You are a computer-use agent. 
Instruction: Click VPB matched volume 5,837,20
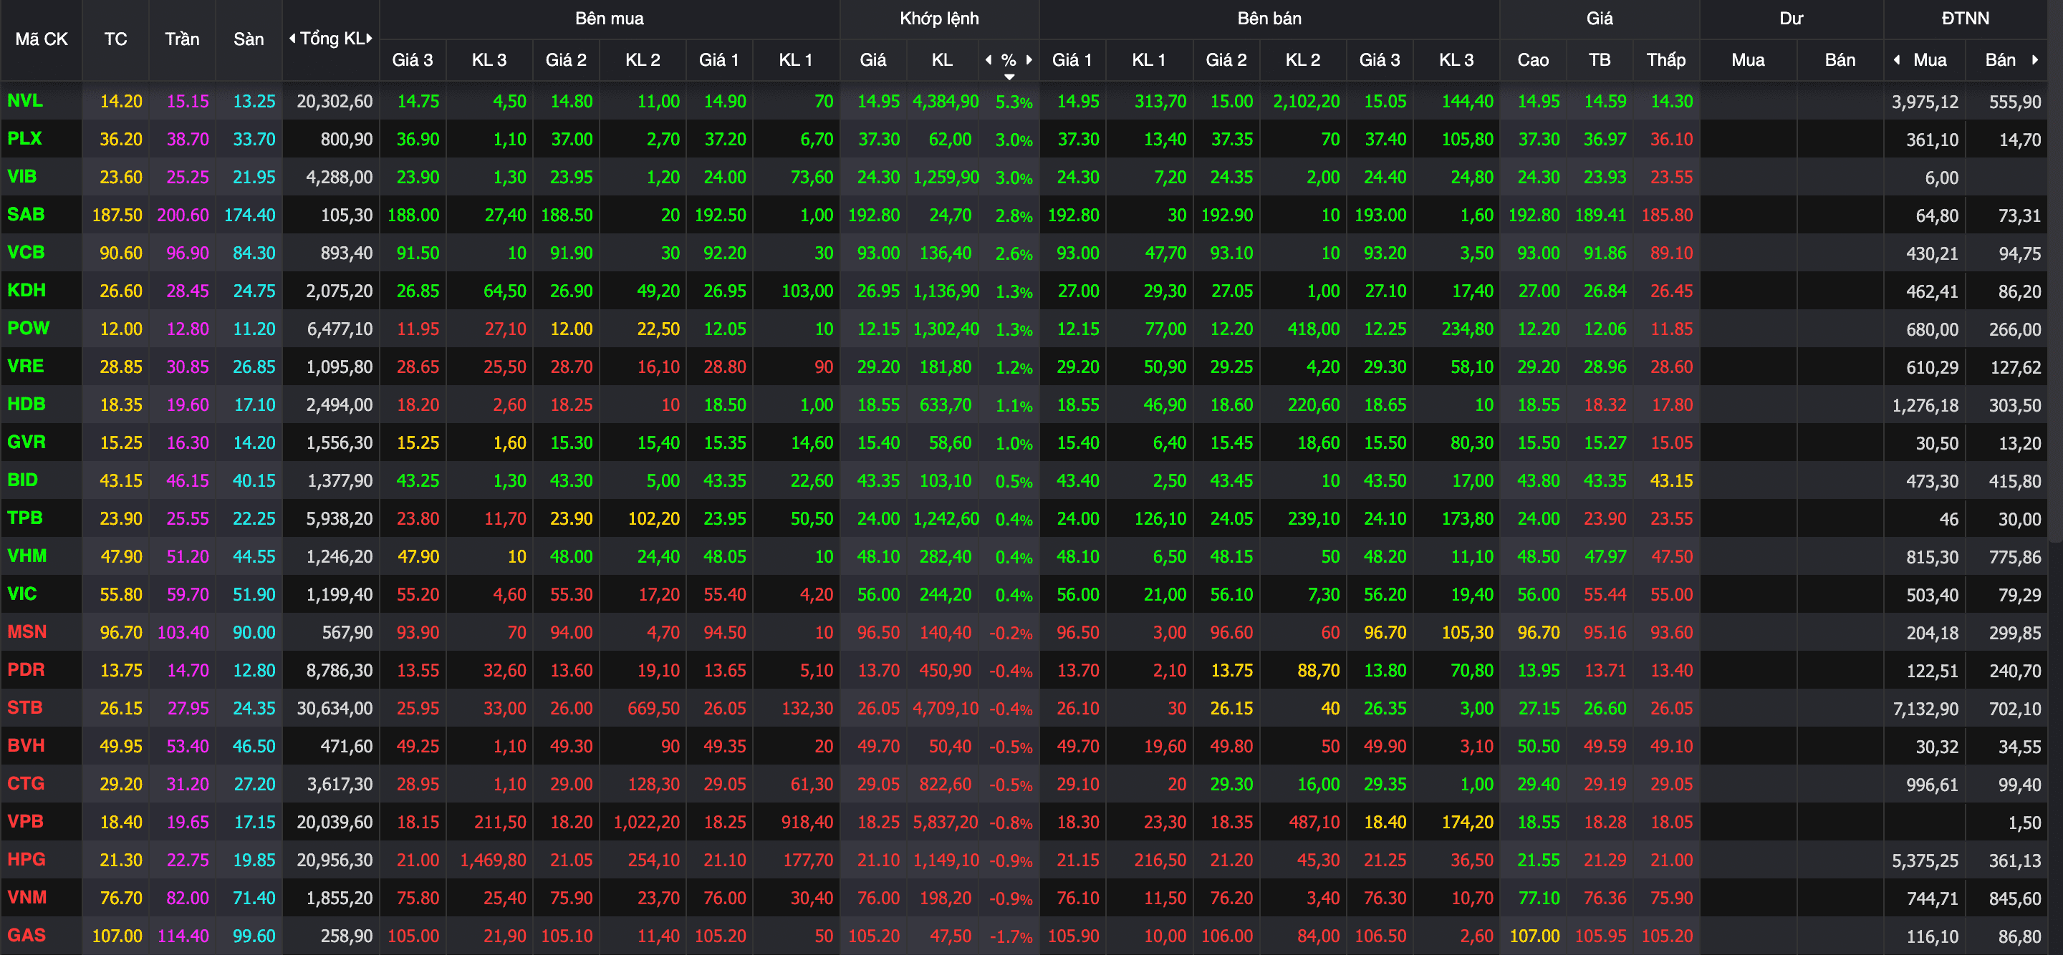[x=946, y=822]
